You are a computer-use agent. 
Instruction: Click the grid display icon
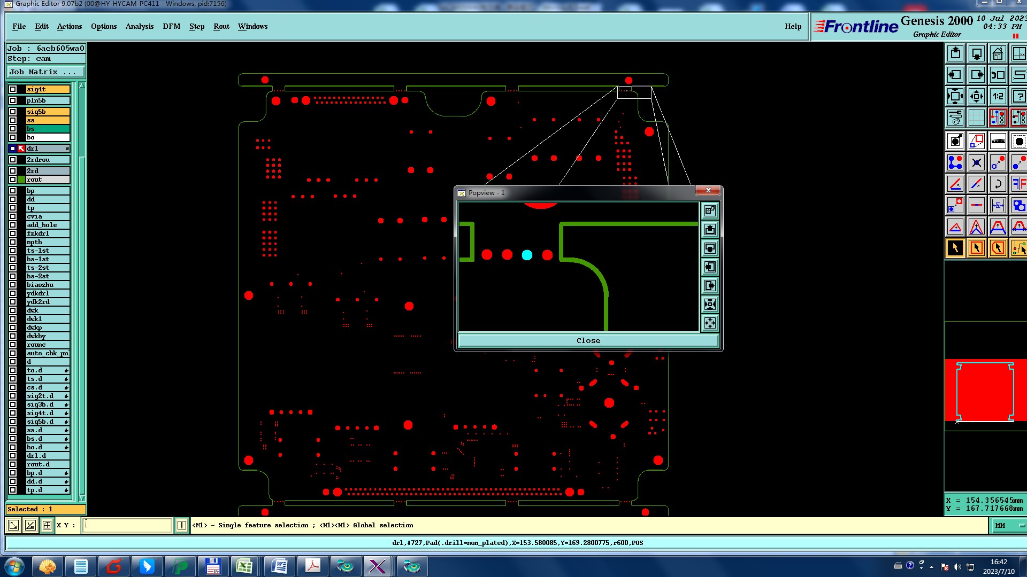pos(976,118)
